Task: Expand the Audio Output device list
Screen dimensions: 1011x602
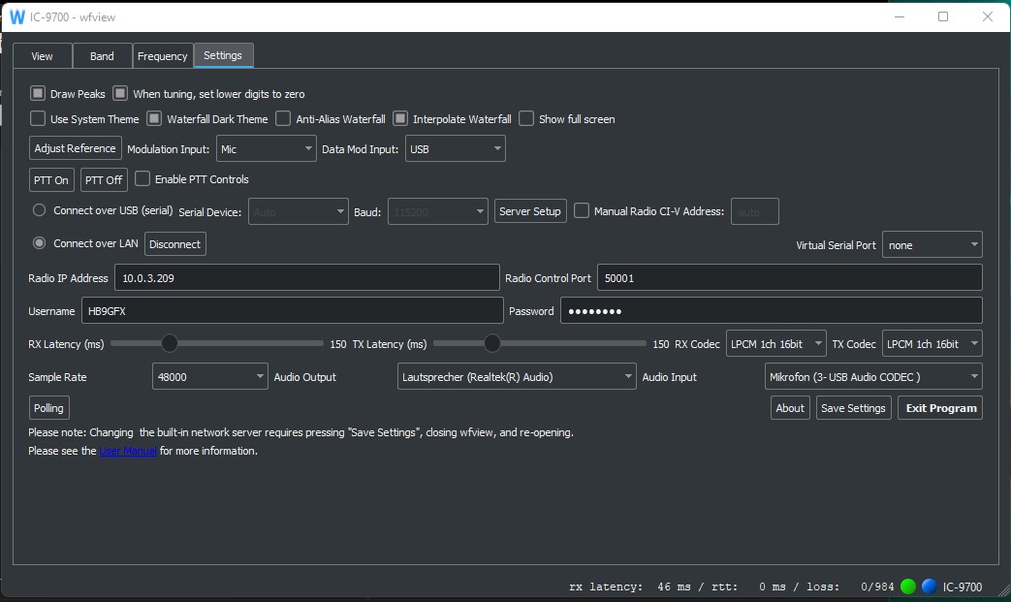Action: (517, 377)
